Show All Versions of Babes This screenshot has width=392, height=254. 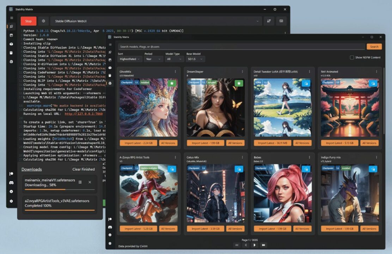click(302, 229)
